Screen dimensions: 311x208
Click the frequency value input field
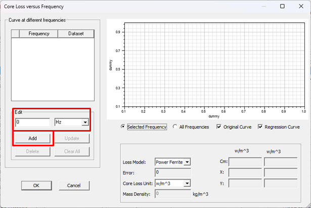(x=32, y=122)
